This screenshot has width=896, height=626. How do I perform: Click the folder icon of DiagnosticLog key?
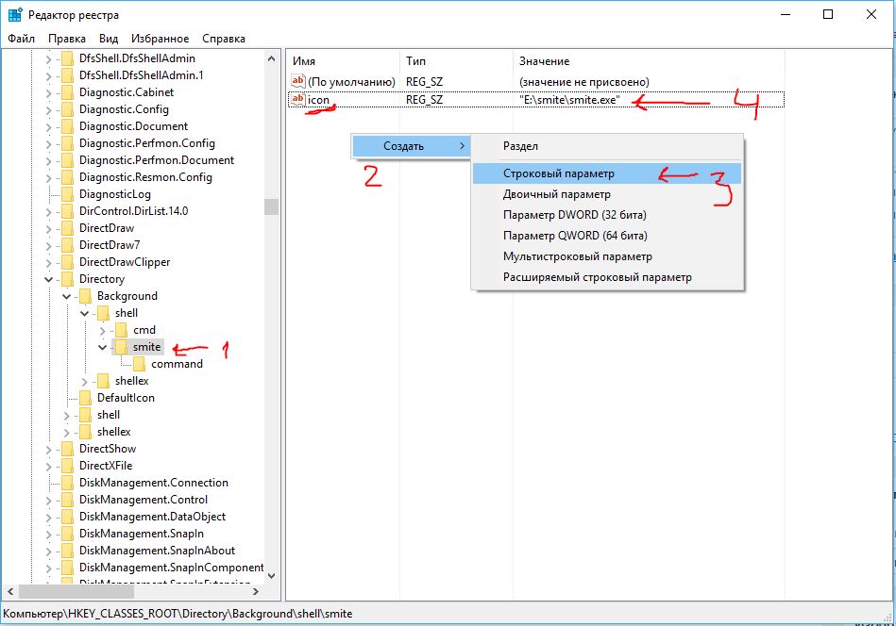(67, 194)
